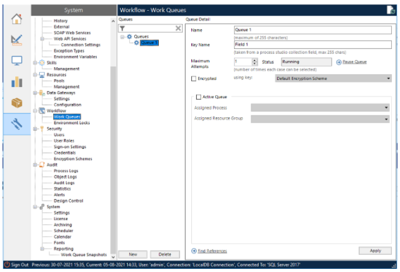Open Credentials under Security
Screen dimensions: 400x272
[65, 153]
